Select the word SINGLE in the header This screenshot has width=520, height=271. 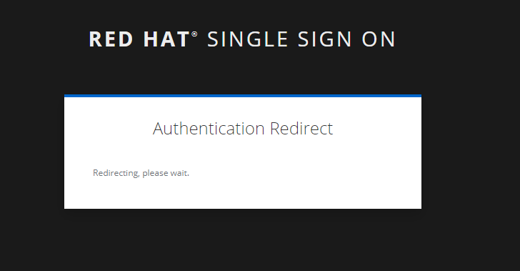coord(248,39)
